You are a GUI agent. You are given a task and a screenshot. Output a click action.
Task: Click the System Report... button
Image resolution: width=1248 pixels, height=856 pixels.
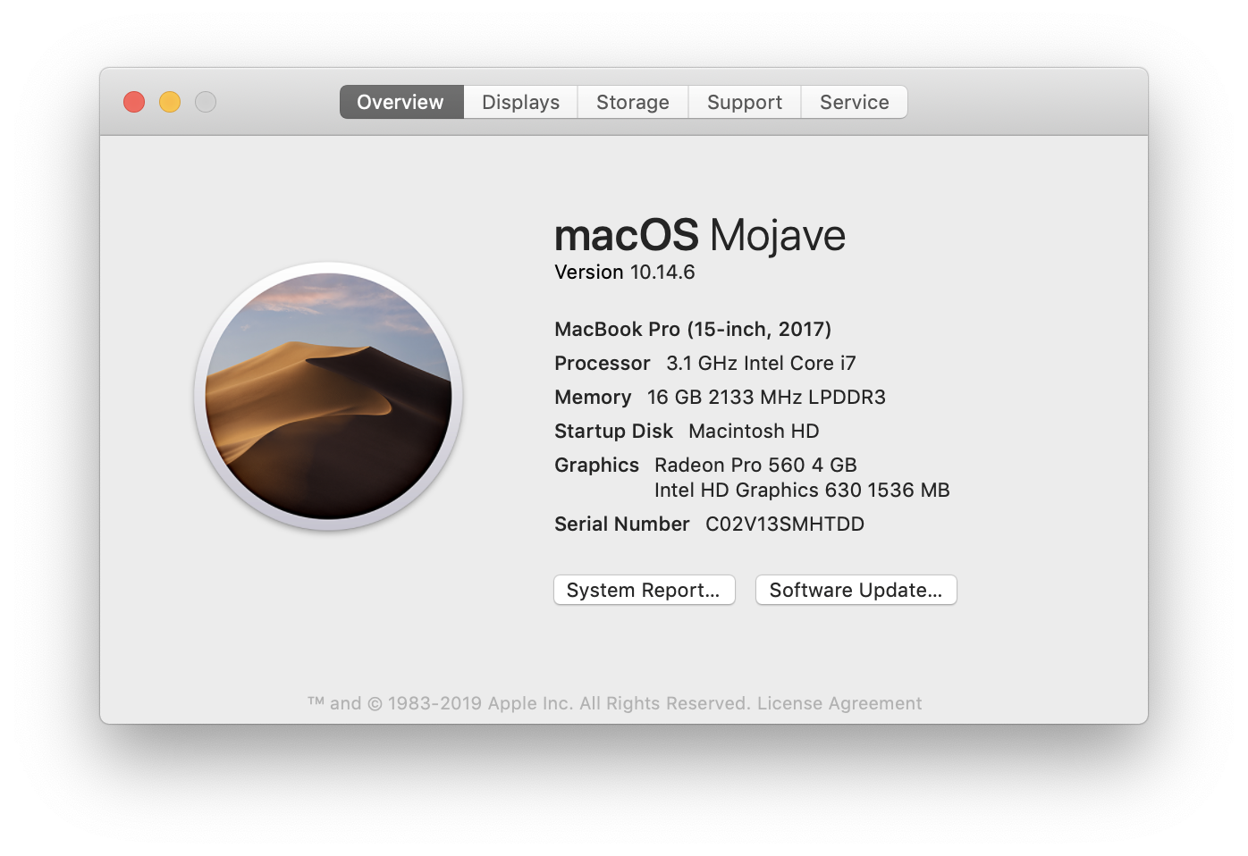click(x=644, y=590)
